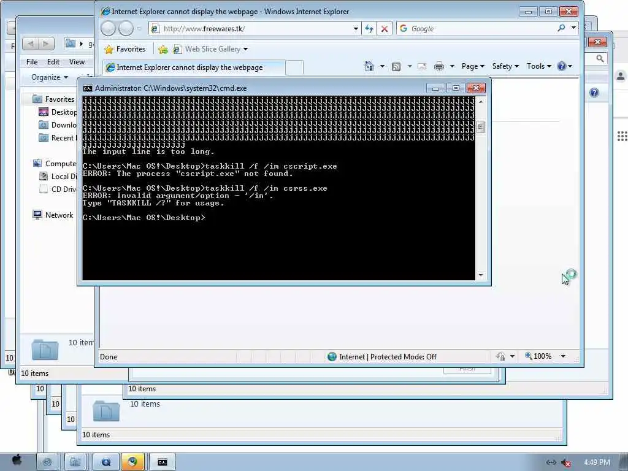This screenshot has height=471, width=628.
Task: Expand the Home button dropdown arrow
Action: click(x=382, y=66)
